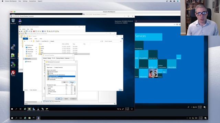Open View ribbon tab in File Explorer
The height and width of the screenshot is (123, 220).
[x=41, y=39]
